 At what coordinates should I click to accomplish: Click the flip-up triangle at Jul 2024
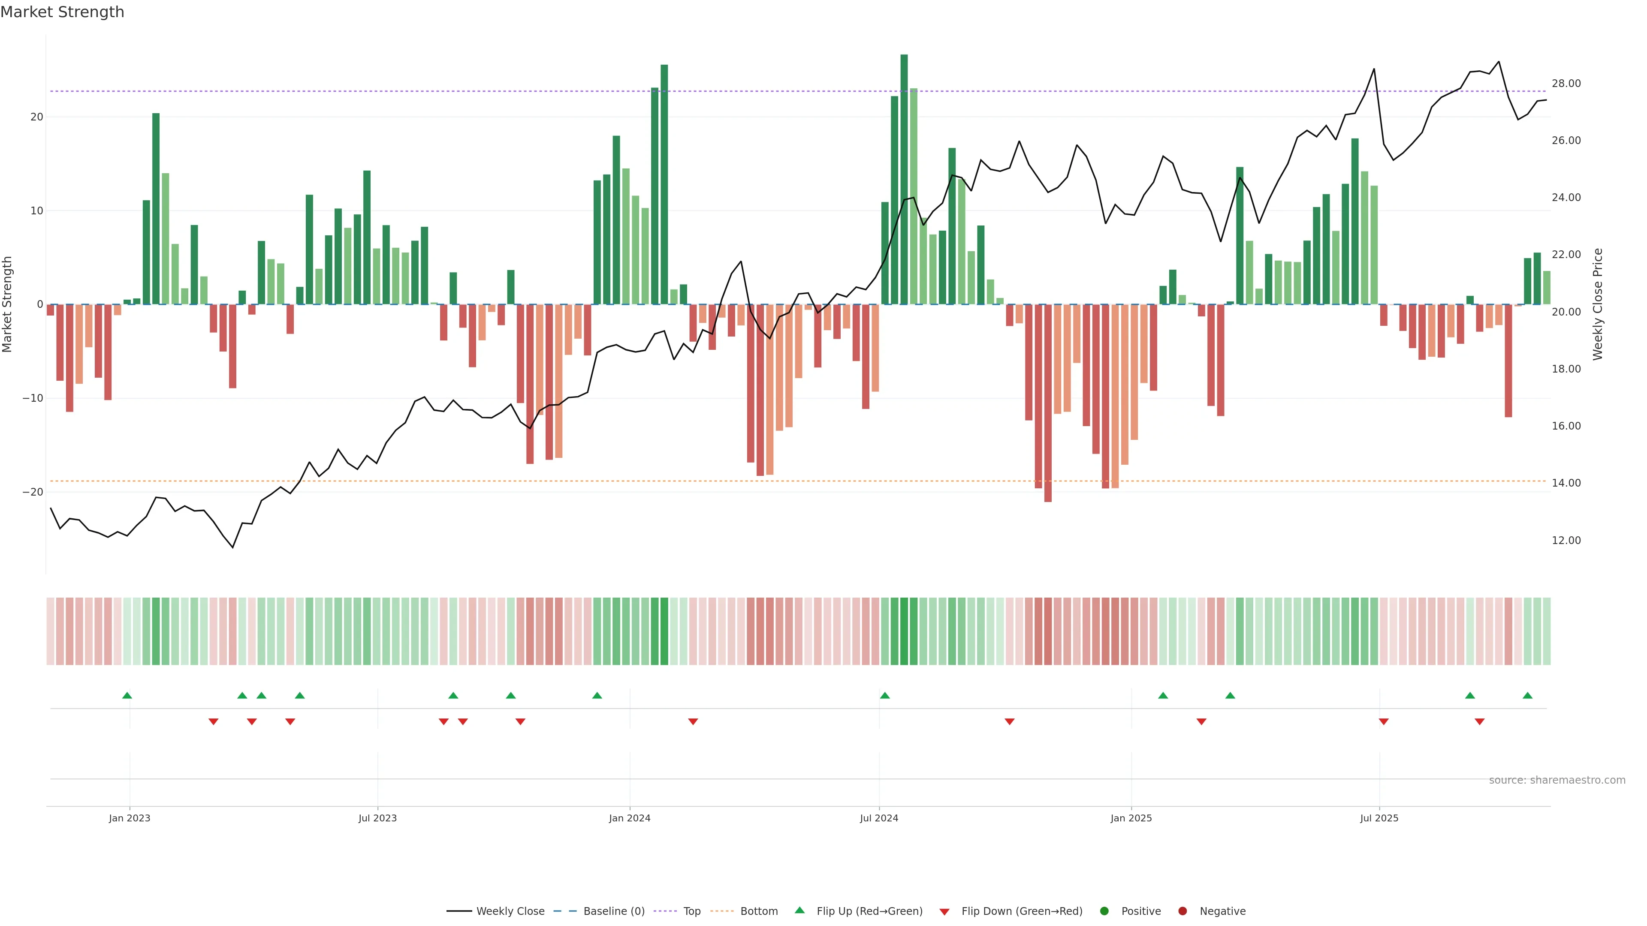pos(885,695)
